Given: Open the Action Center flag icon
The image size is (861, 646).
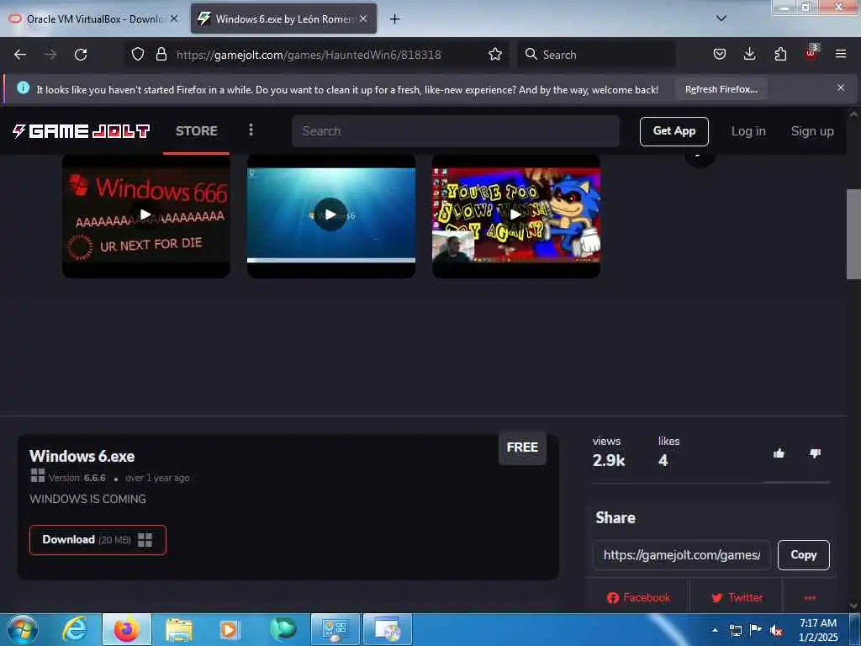Looking at the screenshot, I should coord(756,630).
